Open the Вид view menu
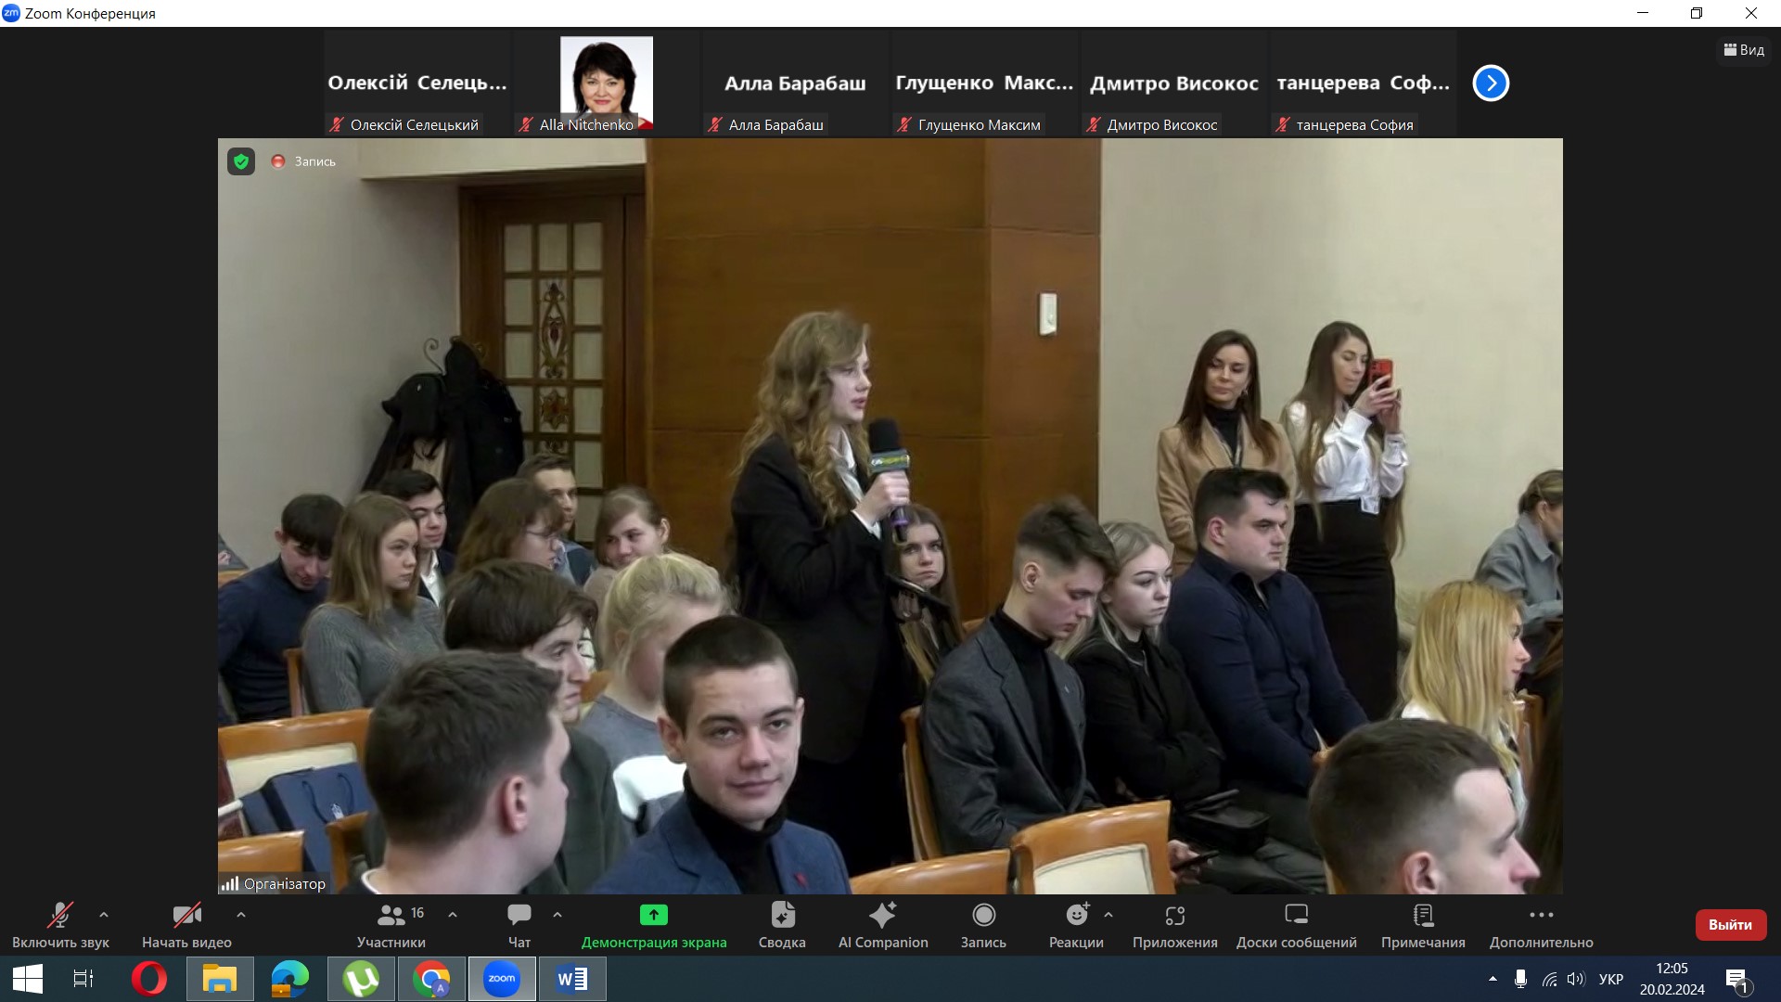 [x=1744, y=50]
